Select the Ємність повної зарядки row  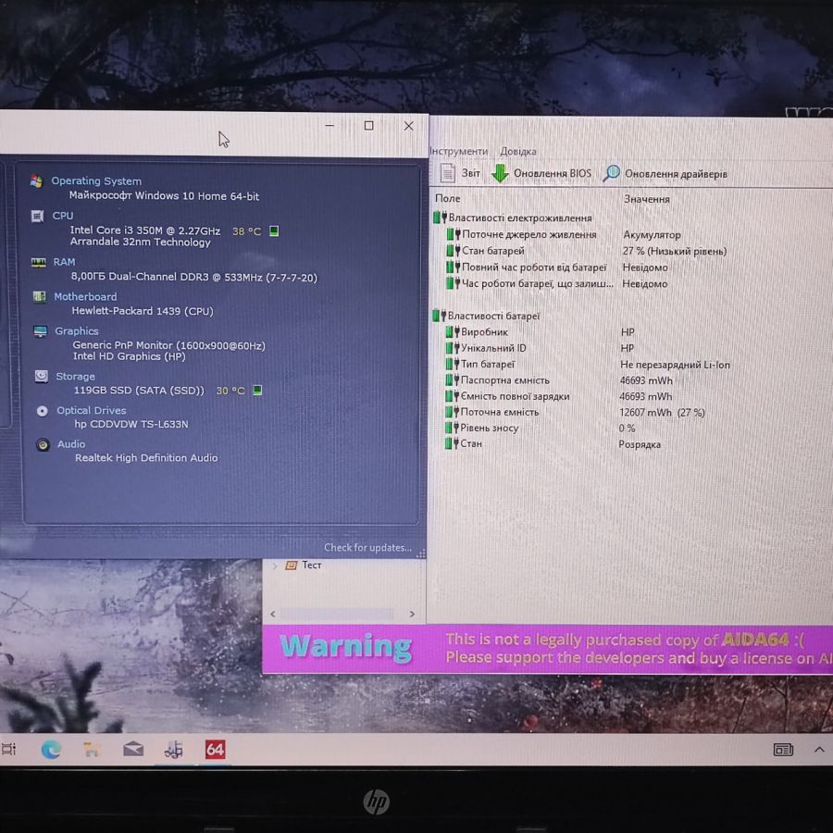click(x=559, y=396)
